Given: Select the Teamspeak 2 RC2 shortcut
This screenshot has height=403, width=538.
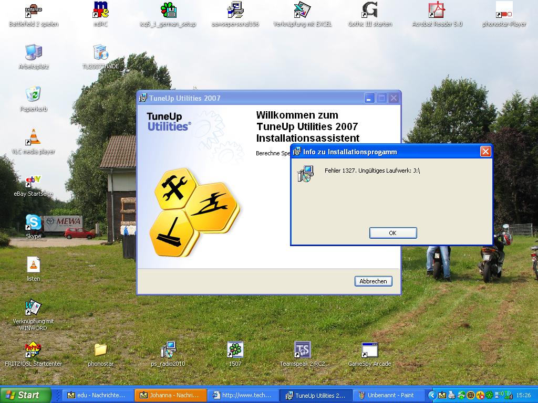Looking at the screenshot, I should point(302,354).
